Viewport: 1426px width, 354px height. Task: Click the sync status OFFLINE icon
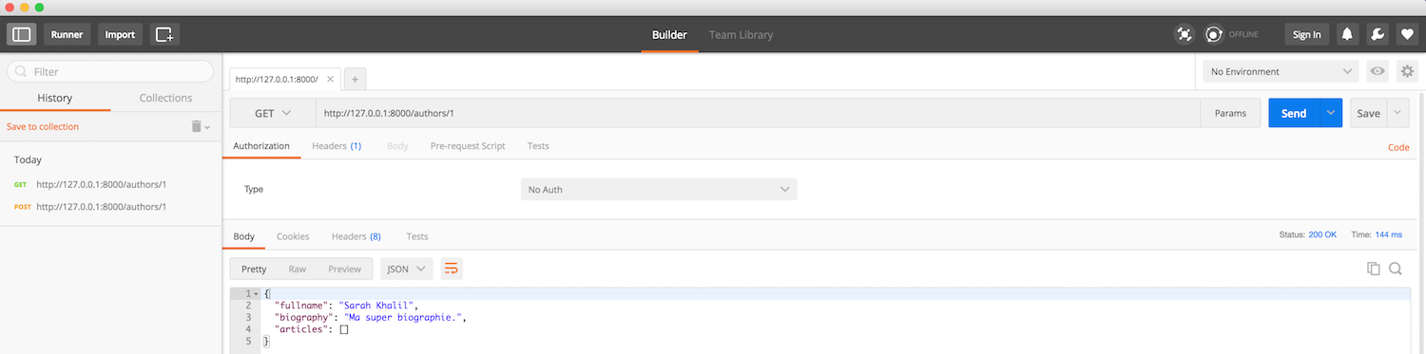tap(1214, 34)
